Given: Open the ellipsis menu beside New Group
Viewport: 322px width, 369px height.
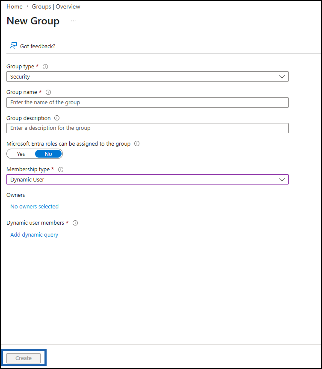Looking at the screenshot, I should pos(73,21).
